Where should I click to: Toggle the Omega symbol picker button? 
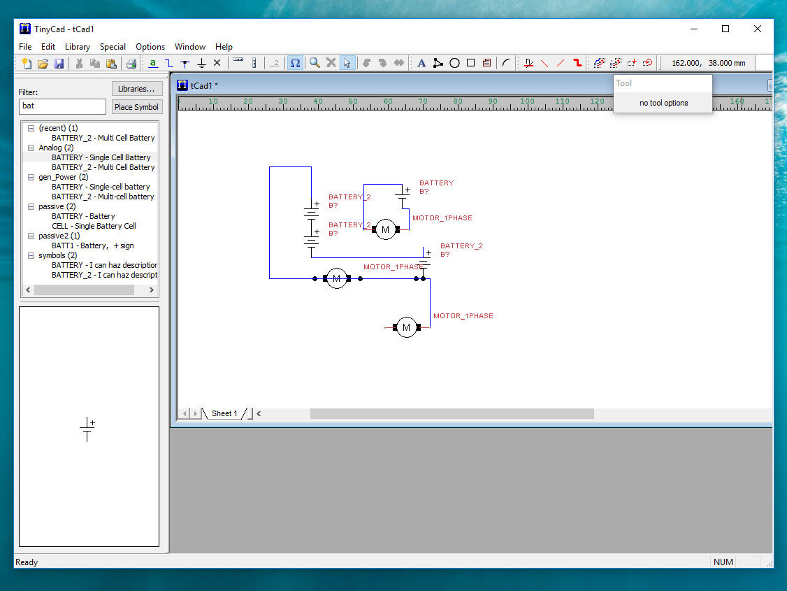295,63
